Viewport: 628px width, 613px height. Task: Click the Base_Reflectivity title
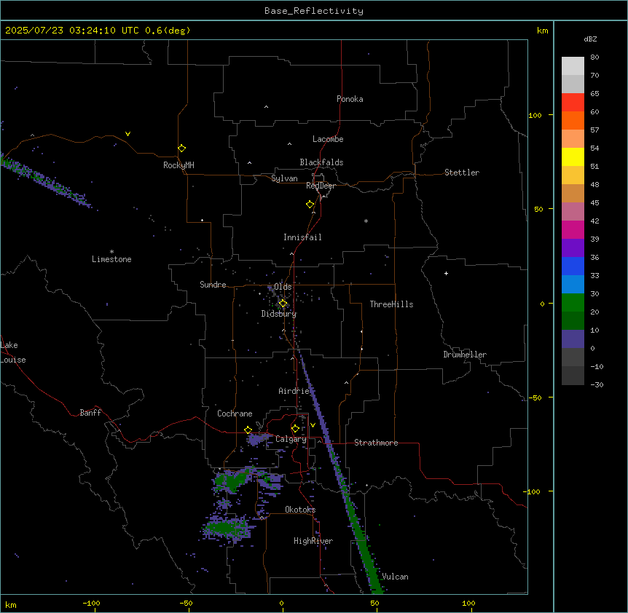[314, 11]
